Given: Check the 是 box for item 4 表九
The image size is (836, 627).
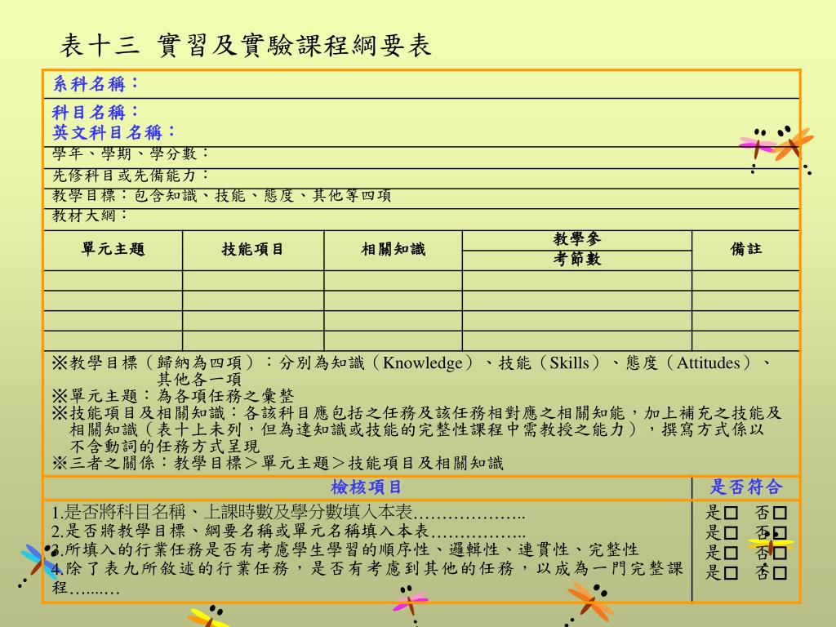Looking at the screenshot, I should (731, 572).
